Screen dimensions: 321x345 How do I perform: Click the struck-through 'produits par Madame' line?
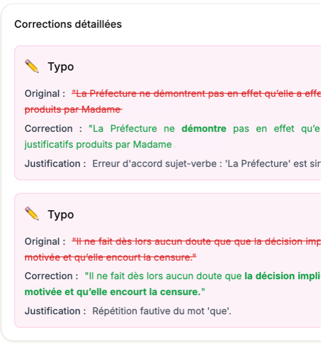(73, 110)
